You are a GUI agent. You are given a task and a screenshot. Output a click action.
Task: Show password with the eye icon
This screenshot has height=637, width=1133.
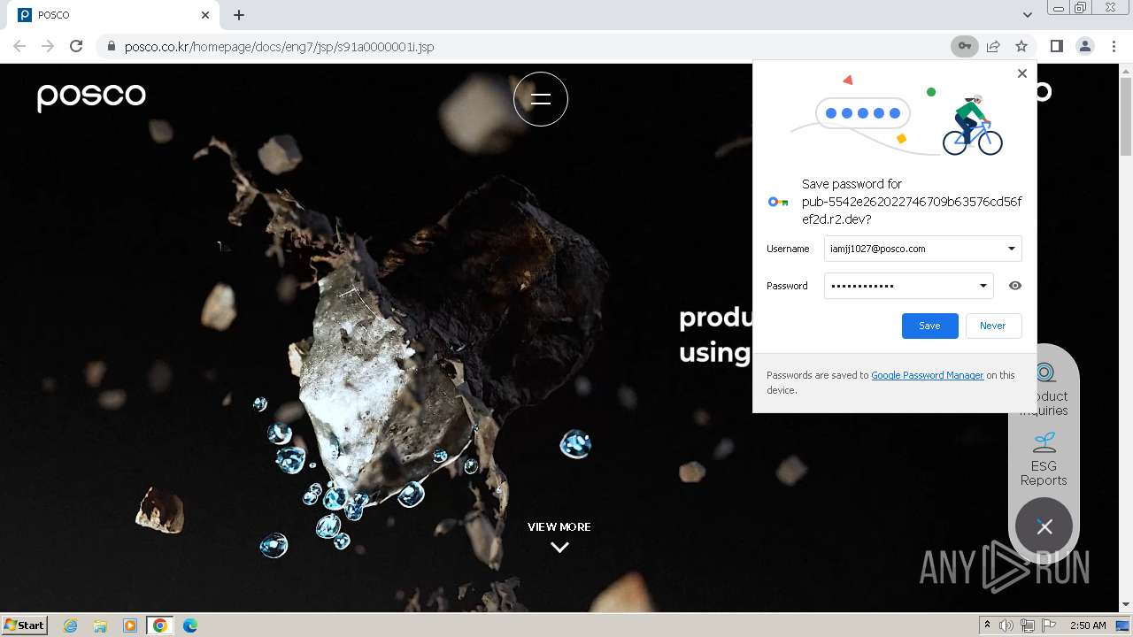click(x=1015, y=286)
